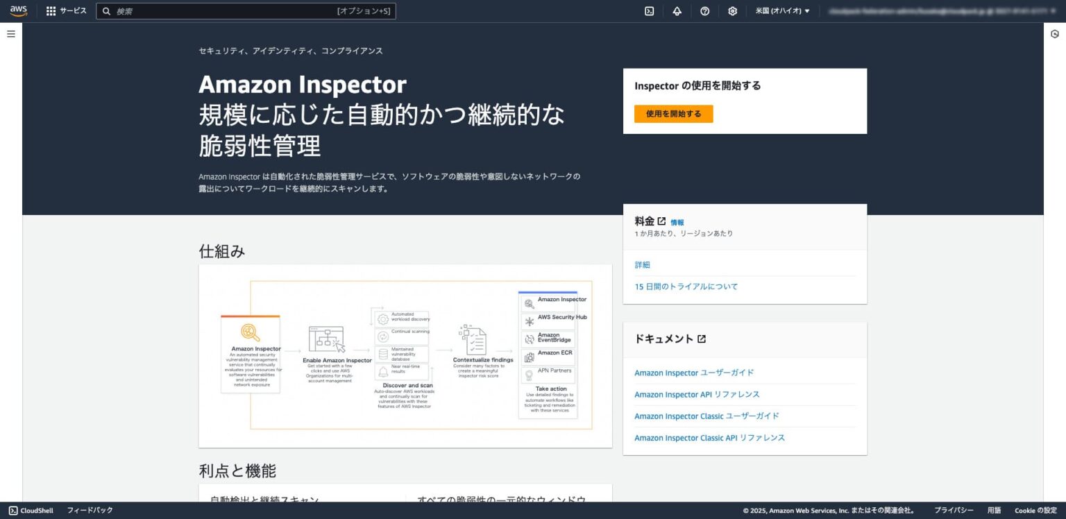The width and height of the screenshot is (1066, 519).
Task: Click the フィードバック item in the footer
Action: [90, 510]
